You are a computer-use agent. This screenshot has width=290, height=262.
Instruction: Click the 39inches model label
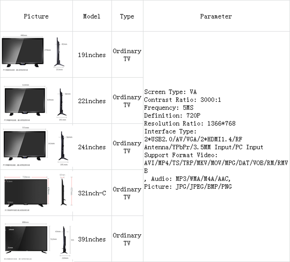[92, 239]
